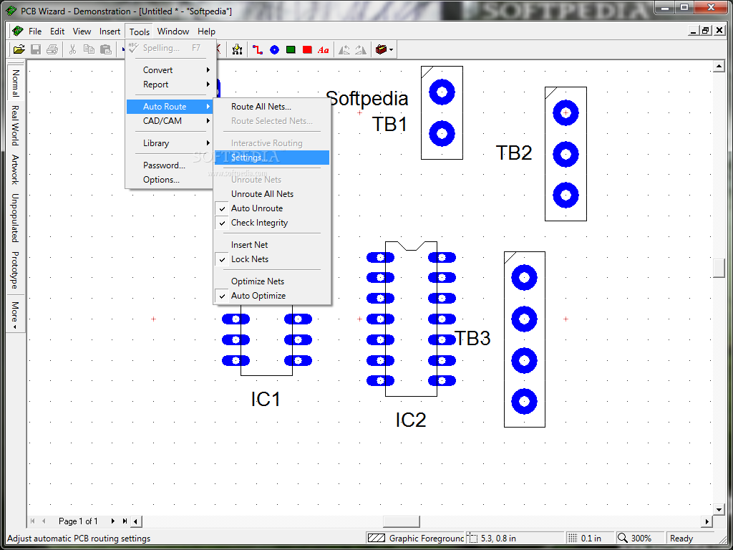Open Password... from Tools menu

coord(170,165)
